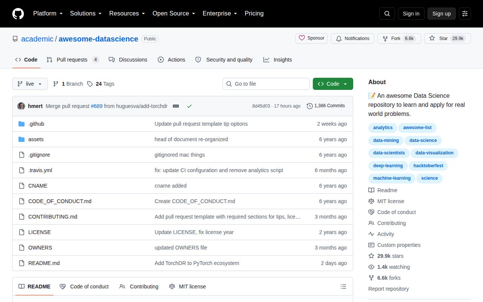Open the Activity link in About
The width and height of the screenshot is (483, 302).
381,234
